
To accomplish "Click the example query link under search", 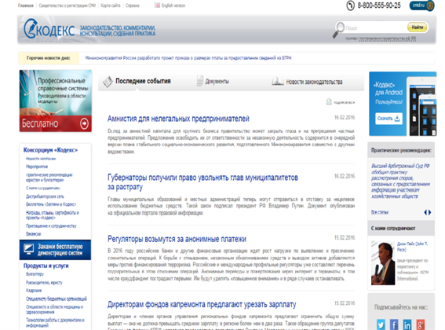I will (x=388, y=38).
